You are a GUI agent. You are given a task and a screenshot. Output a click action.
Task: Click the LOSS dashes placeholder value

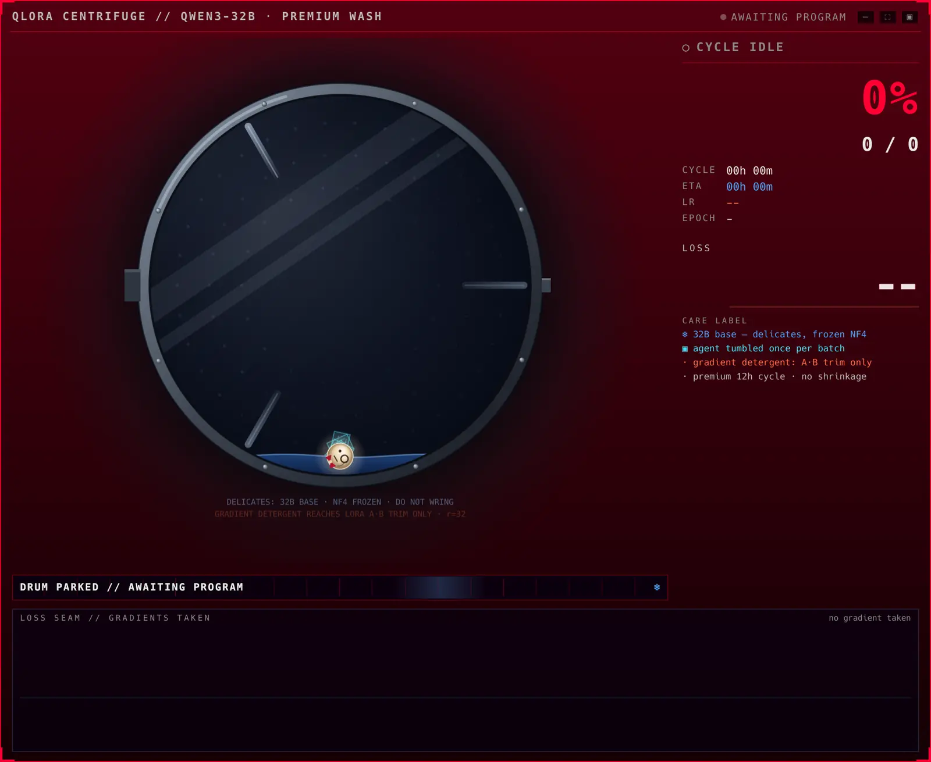click(897, 286)
